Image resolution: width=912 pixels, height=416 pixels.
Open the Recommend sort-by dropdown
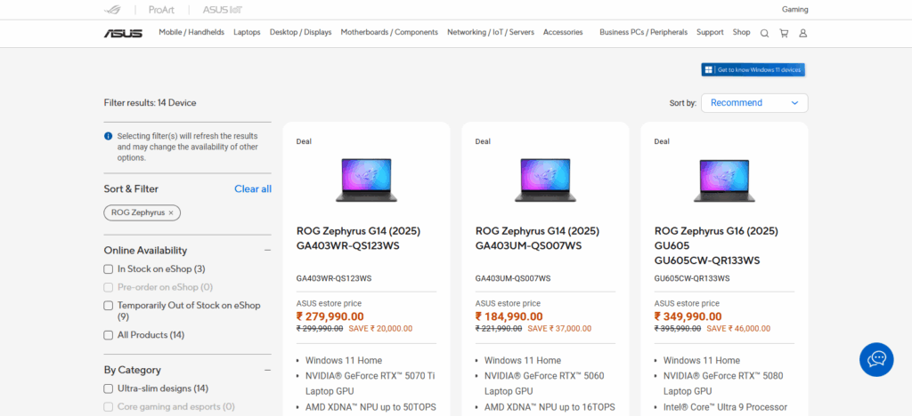coord(753,103)
